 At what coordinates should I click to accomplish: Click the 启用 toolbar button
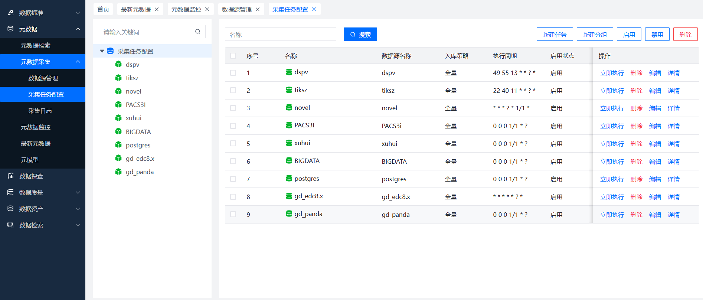629,34
